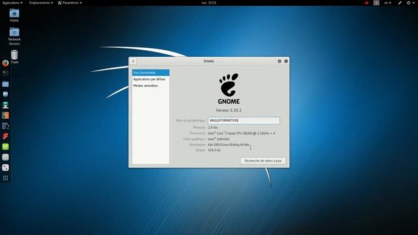This screenshot has width=418, height=235.
Task: Click the disk value 154,3 Go
Action: click(214, 150)
